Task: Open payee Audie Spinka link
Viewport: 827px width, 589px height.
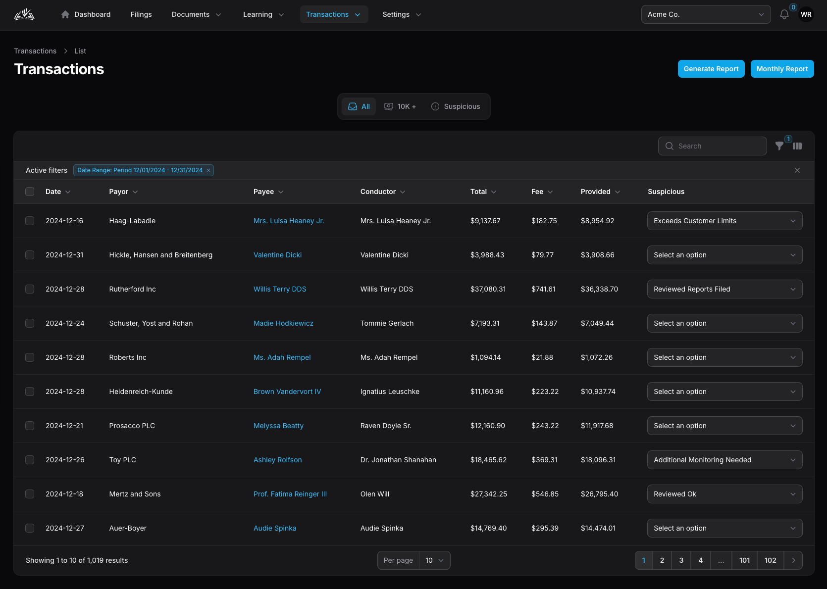Action: click(x=275, y=528)
